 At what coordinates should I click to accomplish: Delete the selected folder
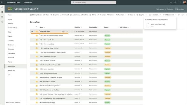(x=93, y=15)
